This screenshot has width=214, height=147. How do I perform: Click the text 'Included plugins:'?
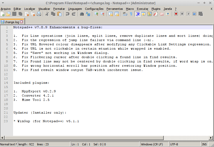click(31, 83)
